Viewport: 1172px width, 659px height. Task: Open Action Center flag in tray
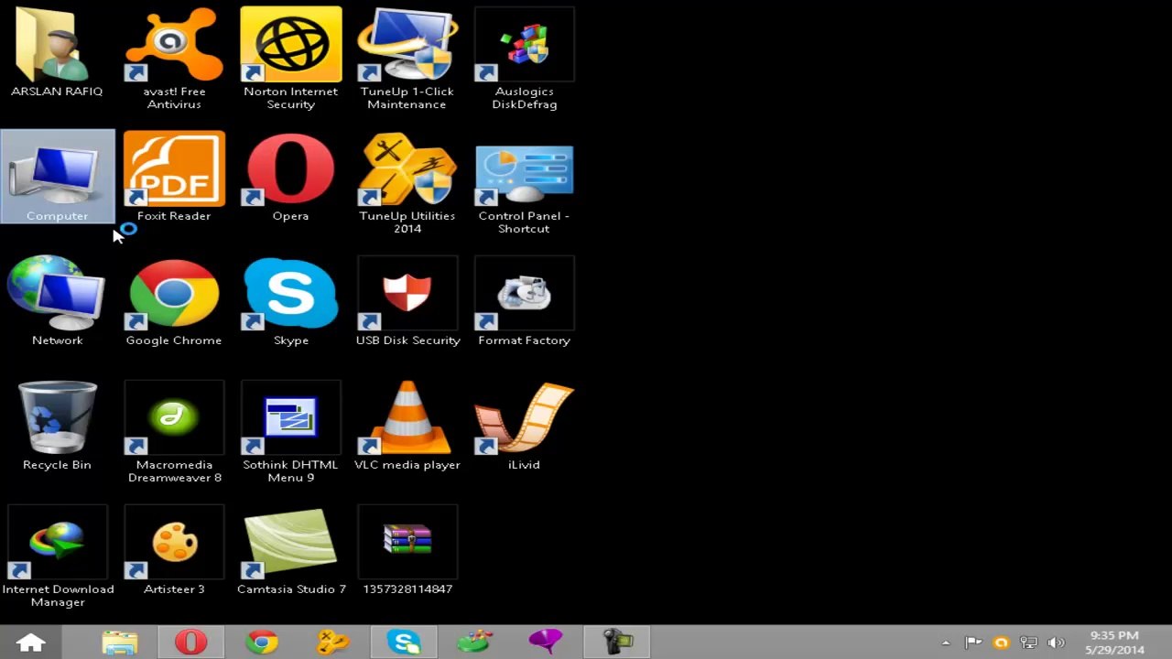pos(973,643)
